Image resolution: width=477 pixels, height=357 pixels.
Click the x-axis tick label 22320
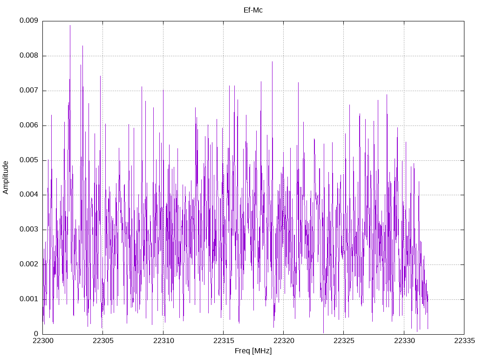(284, 341)
